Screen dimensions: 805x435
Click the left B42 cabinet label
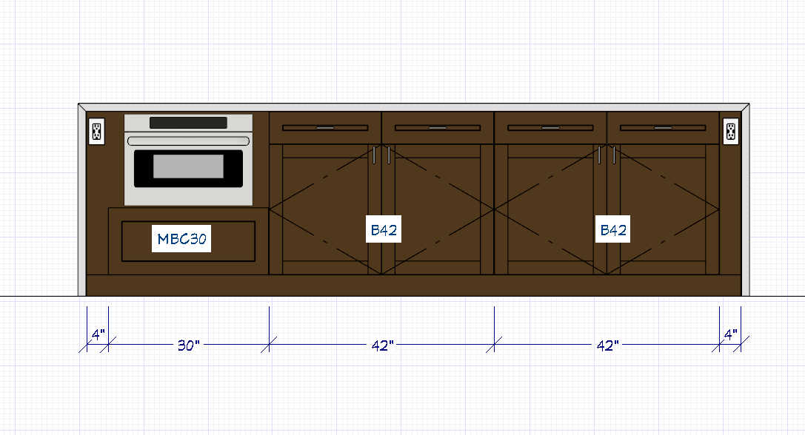pyautogui.click(x=384, y=229)
